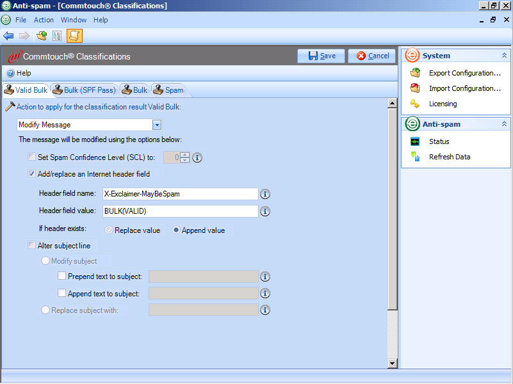Click info icon beside Replace subject field
The width and height of the screenshot is (513, 384).
265,310
